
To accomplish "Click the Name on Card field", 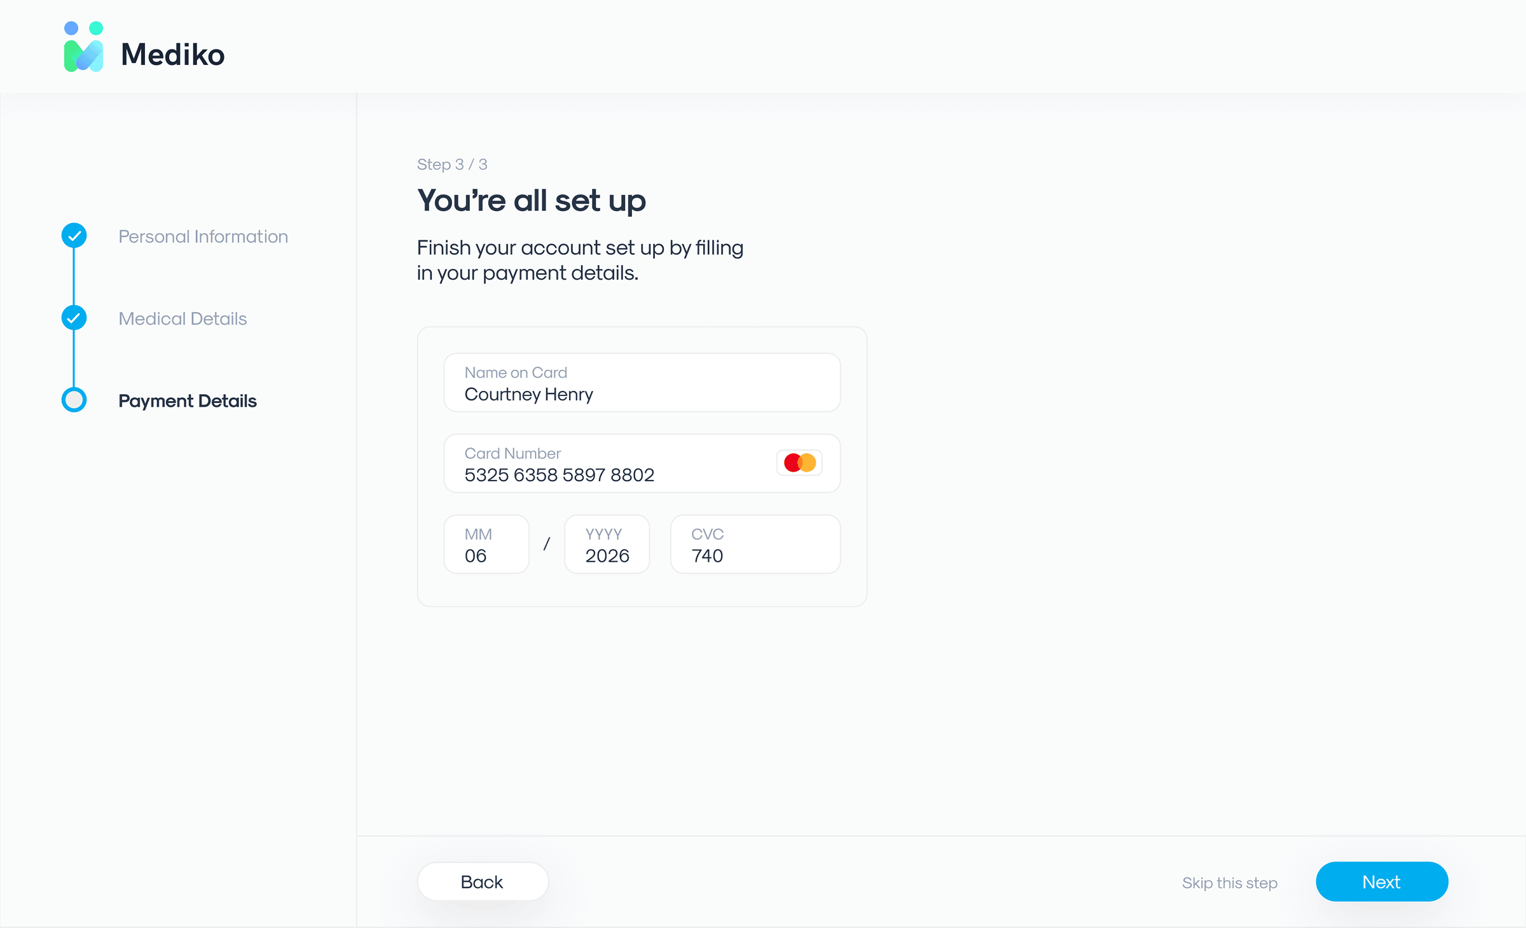I will click(641, 383).
